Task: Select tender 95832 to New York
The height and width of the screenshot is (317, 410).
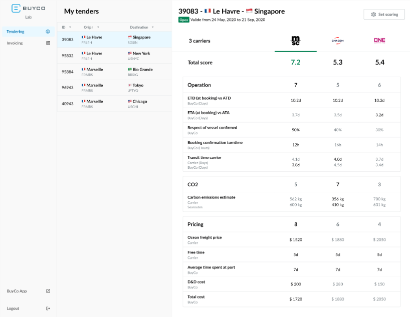Action: tap(114, 56)
